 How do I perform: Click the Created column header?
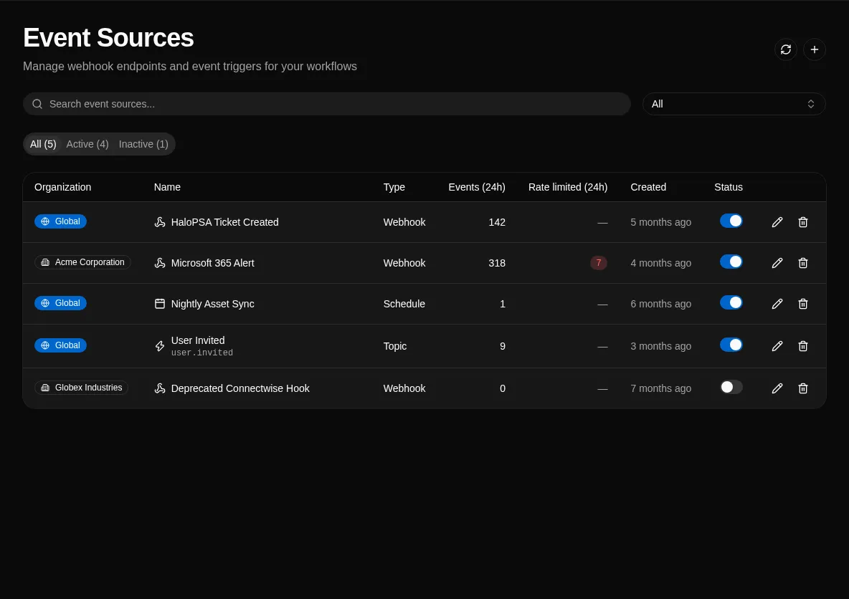[648, 187]
